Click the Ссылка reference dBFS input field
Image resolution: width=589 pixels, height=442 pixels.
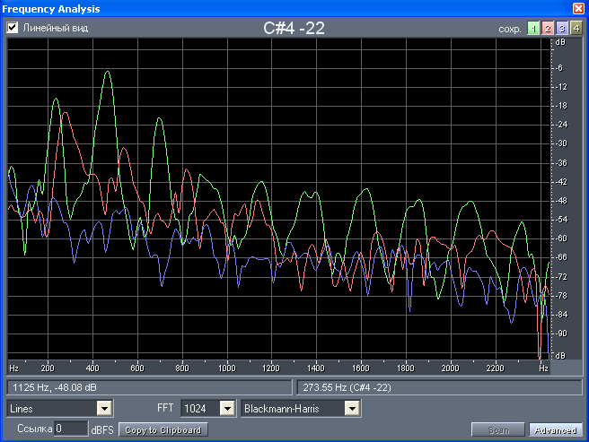(71, 429)
